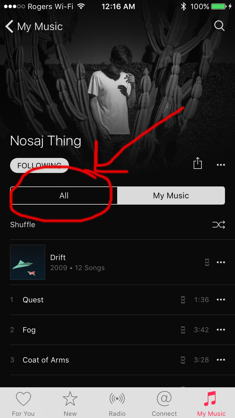235x418 pixels.
Task: Tap the search magnifier icon
Action: (x=219, y=26)
